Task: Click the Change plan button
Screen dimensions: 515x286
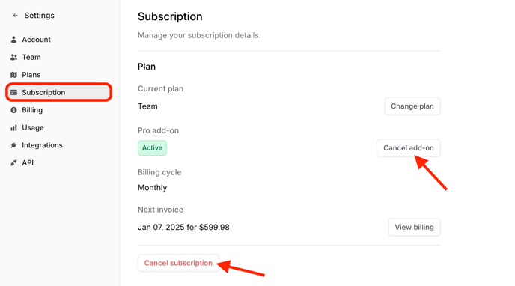Action: [412, 106]
